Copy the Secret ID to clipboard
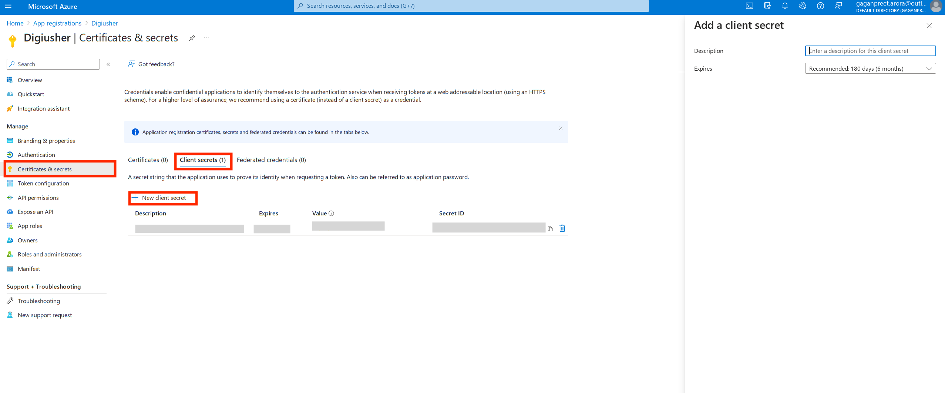 550,228
